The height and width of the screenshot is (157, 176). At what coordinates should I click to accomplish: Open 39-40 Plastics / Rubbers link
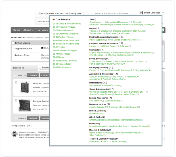(64, 37)
